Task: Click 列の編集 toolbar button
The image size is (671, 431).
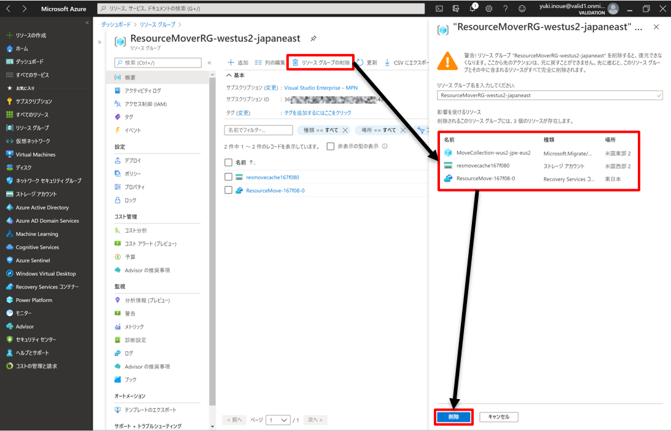Action: [x=270, y=63]
